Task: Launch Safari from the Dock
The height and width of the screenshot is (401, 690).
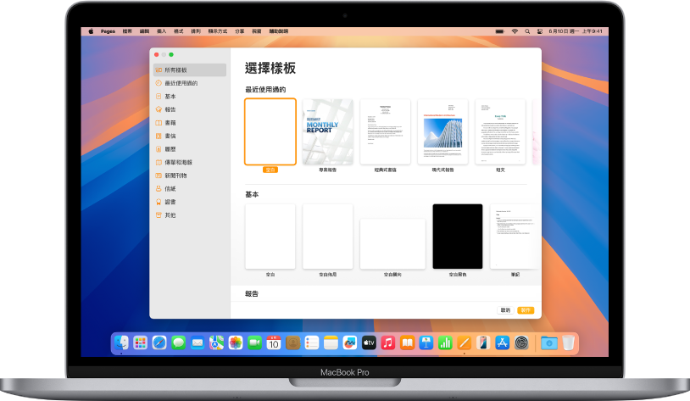Action: 159,343
